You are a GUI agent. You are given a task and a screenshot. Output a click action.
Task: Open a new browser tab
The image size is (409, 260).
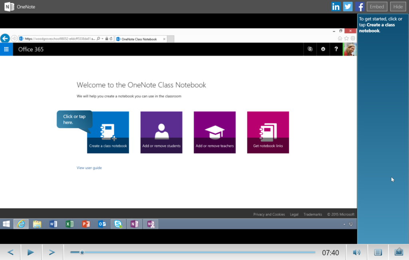pos(170,39)
